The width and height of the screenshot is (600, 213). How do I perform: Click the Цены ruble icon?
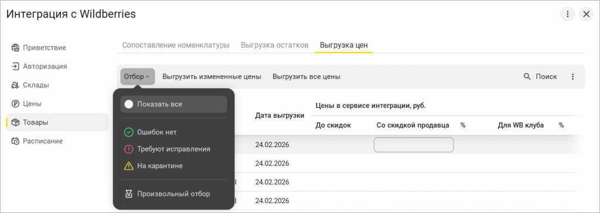point(15,104)
